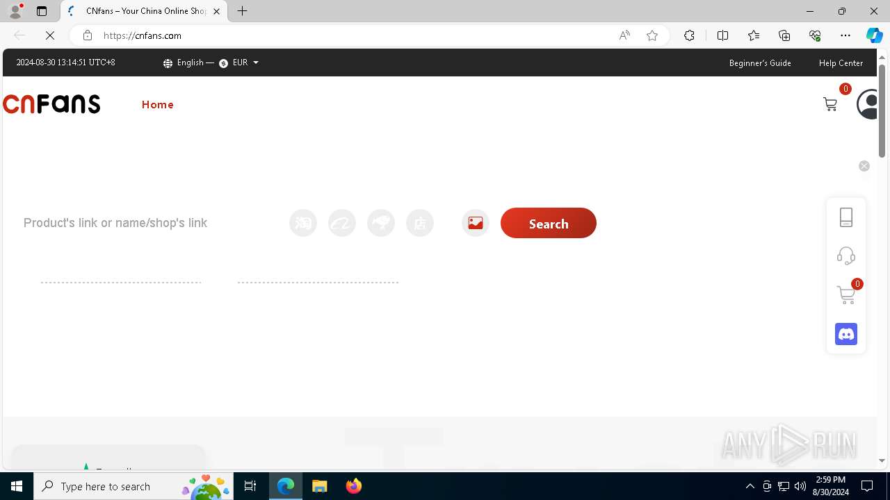
Task: Select the shop search icon
Action: pyautogui.click(x=420, y=223)
